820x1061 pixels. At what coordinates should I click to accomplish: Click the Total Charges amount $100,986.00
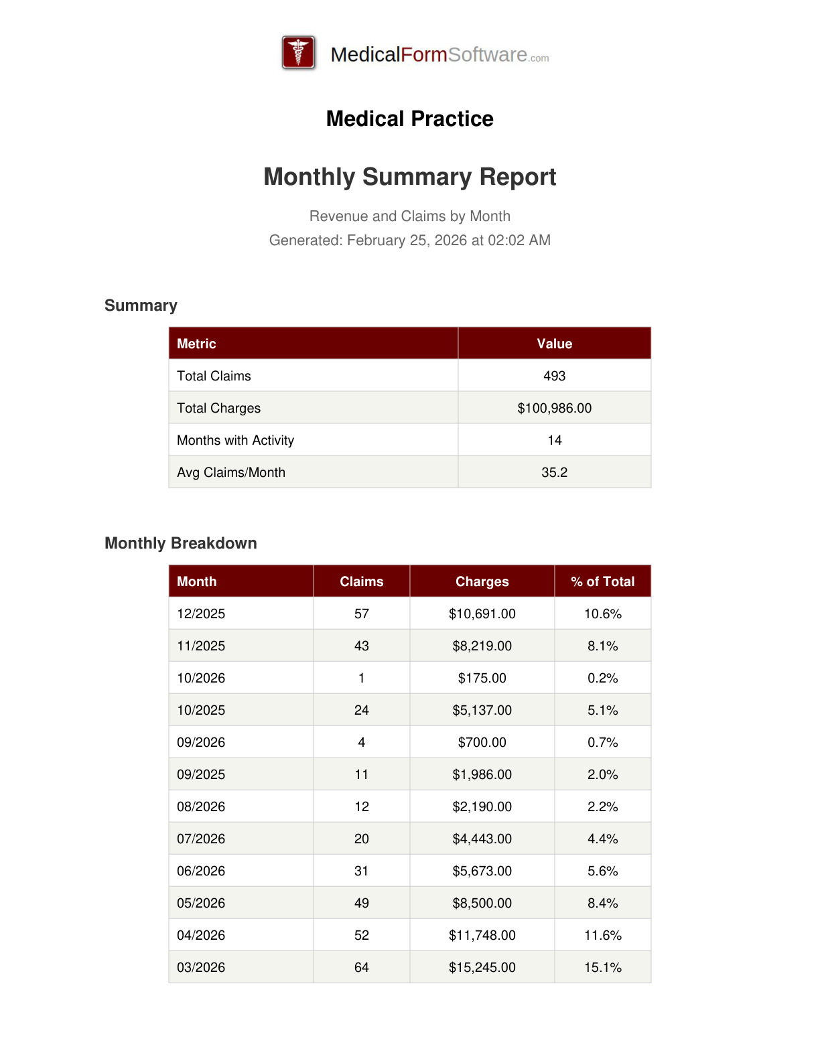tap(554, 408)
